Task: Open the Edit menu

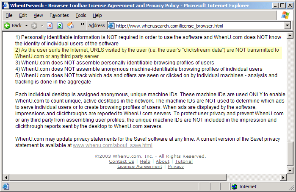Action: click(23, 15)
